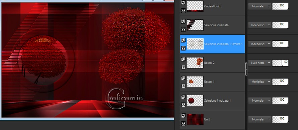Screen dimensions: 298x130
Task: Click the image canvas in document window
Action: coord(87,60)
